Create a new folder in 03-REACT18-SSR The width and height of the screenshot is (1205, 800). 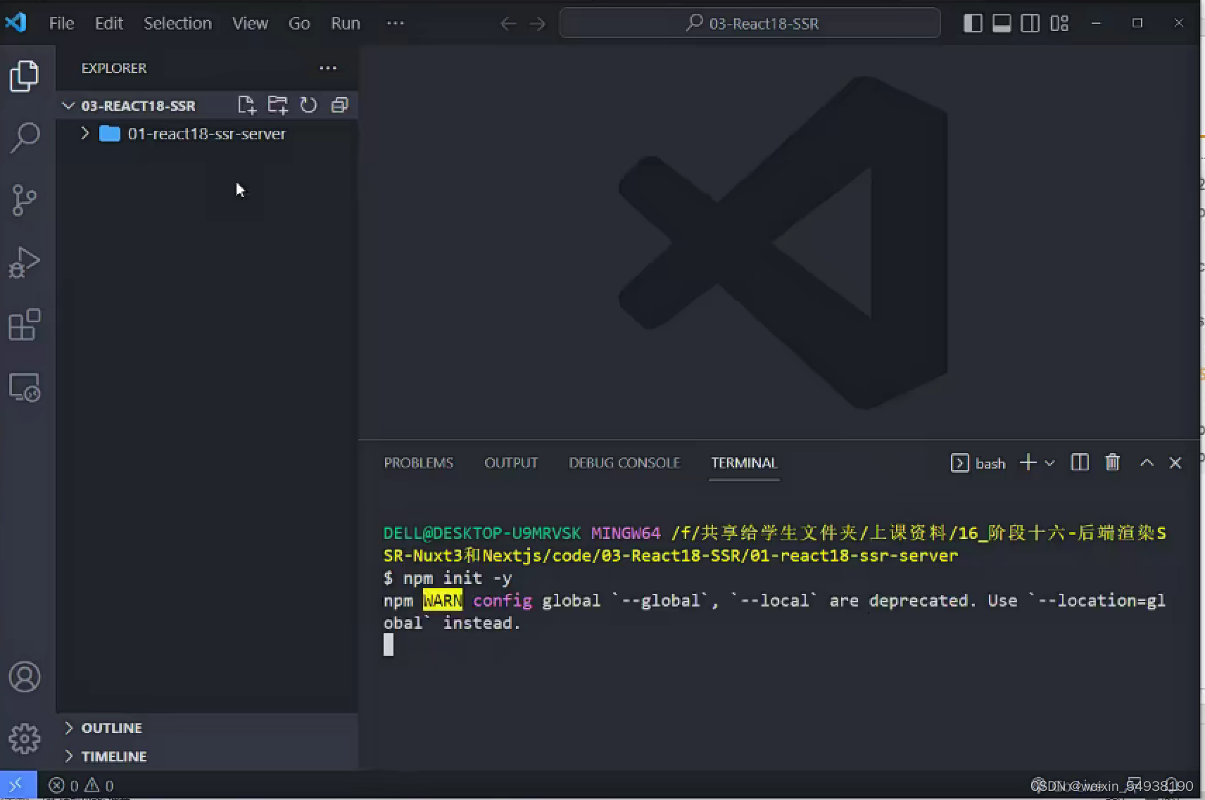278,105
